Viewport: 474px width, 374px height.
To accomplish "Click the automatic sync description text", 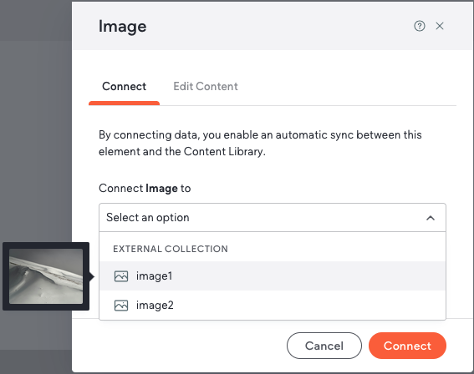I will (260, 143).
